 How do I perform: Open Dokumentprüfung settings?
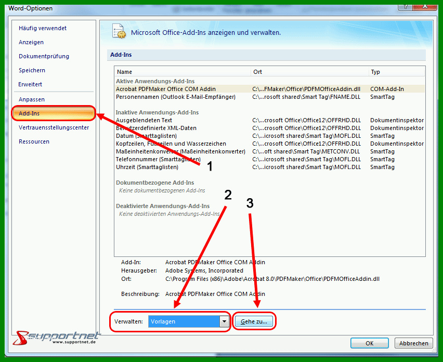click(x=44, y=56)
